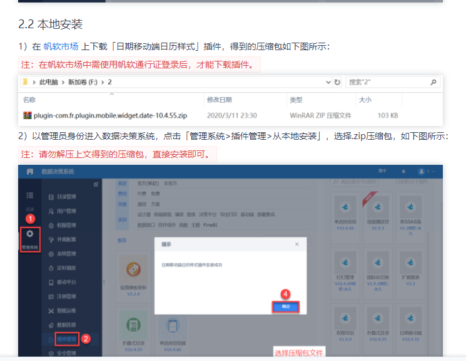The height and width of the screenshot is (361, 466).
Task: Click the pin icon above the management menu
Action: (96, 184)
